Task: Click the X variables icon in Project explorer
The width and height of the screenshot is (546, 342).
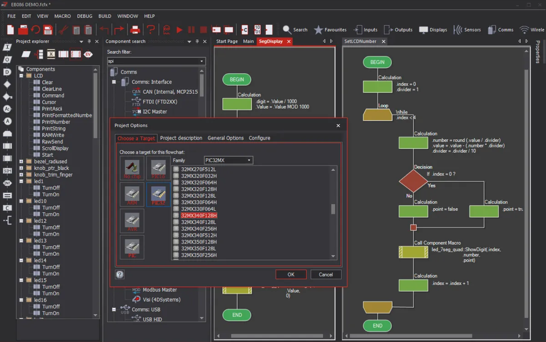Action: click(x=51, y=54)
